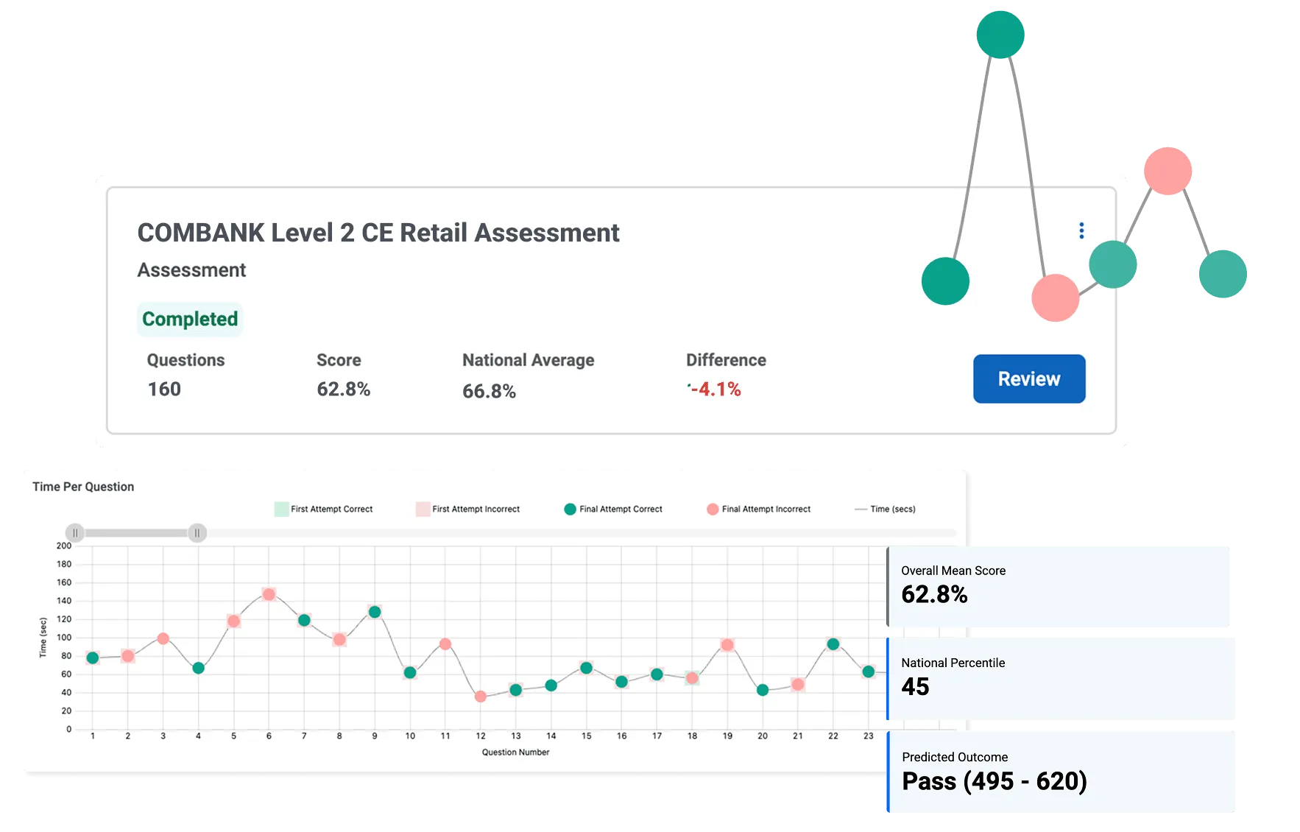
Task: Click the National Percentile card
Action: [1060, 677]
